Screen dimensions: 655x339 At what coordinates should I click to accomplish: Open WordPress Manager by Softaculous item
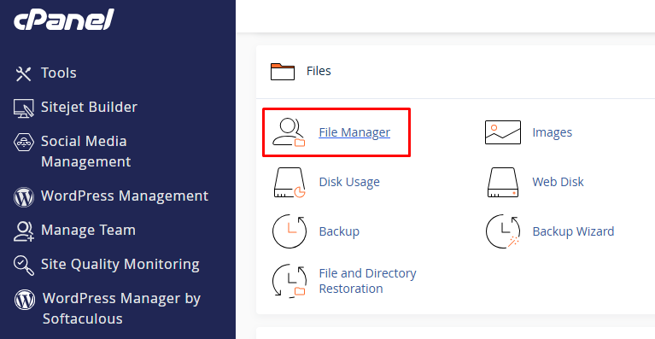click(x=121, y=308)
